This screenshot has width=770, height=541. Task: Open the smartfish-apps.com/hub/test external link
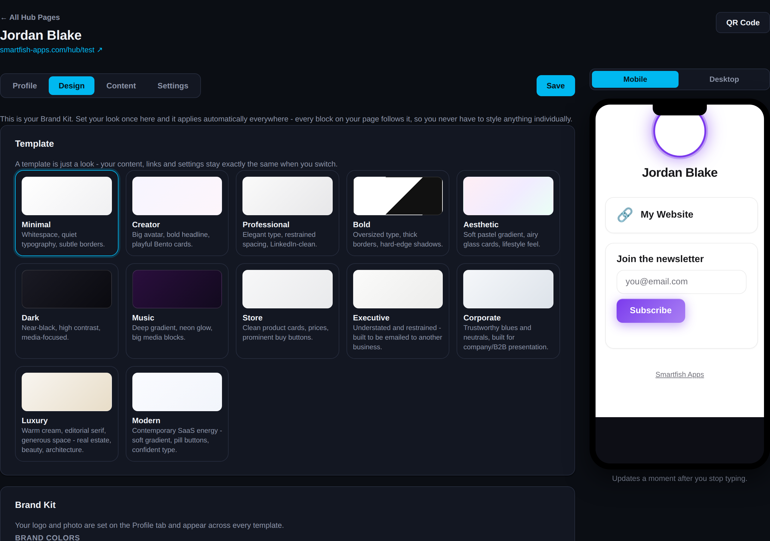click(x=51, y=50)
